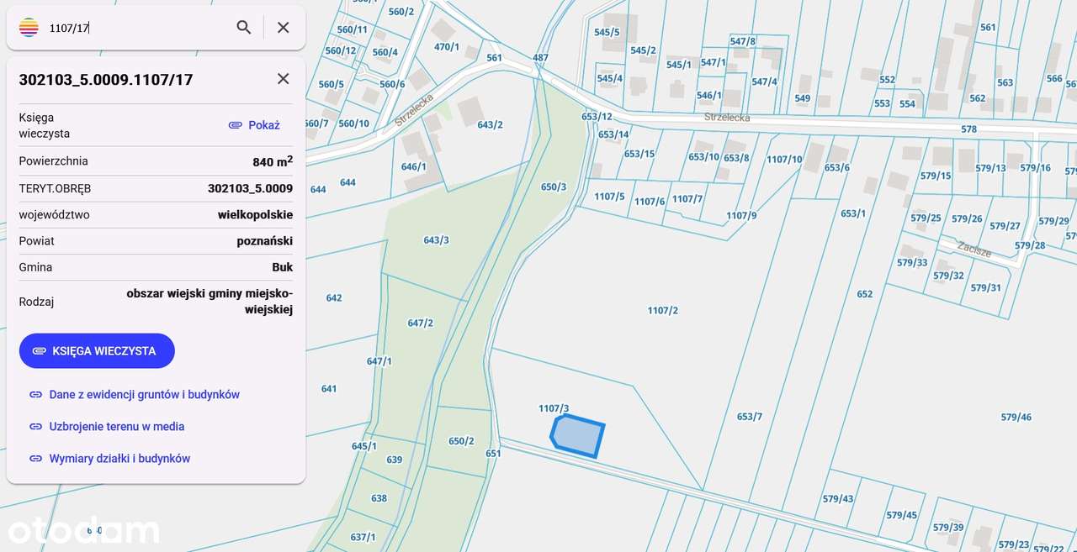Click parcel label 650/3 on map
1077x552 pixels.
click(554, 187)
